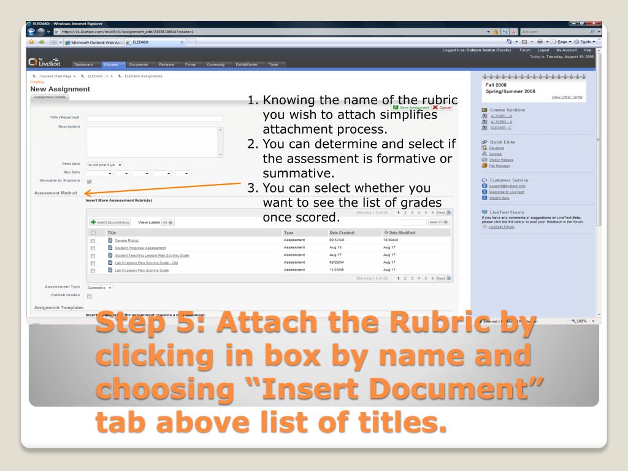The width and height of the screenshot is (628, 471).
Task: Check the select-all box in Title header
Action: pyautogui.click(x=93, y=232)
